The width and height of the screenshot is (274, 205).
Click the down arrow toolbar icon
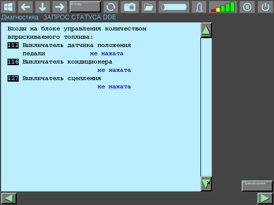(42, 7)
